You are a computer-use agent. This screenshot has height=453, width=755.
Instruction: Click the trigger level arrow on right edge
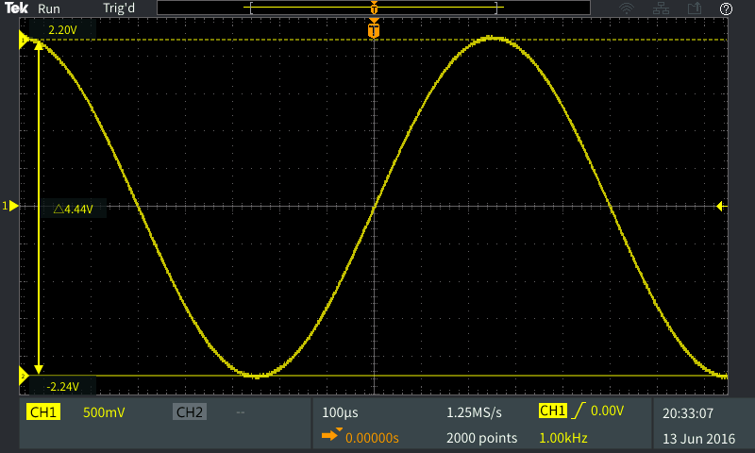[721, 206]
